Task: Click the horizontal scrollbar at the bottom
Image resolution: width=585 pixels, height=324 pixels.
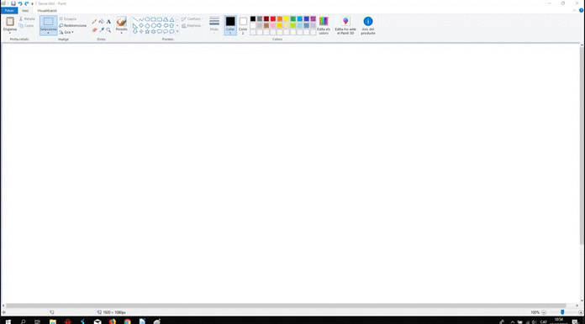Action: (286, 306)
